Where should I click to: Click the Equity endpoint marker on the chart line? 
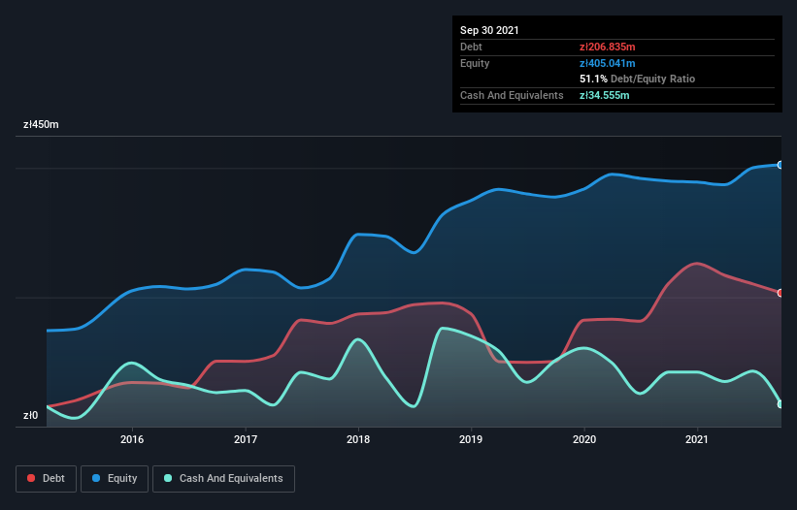[x=780, y=165]
